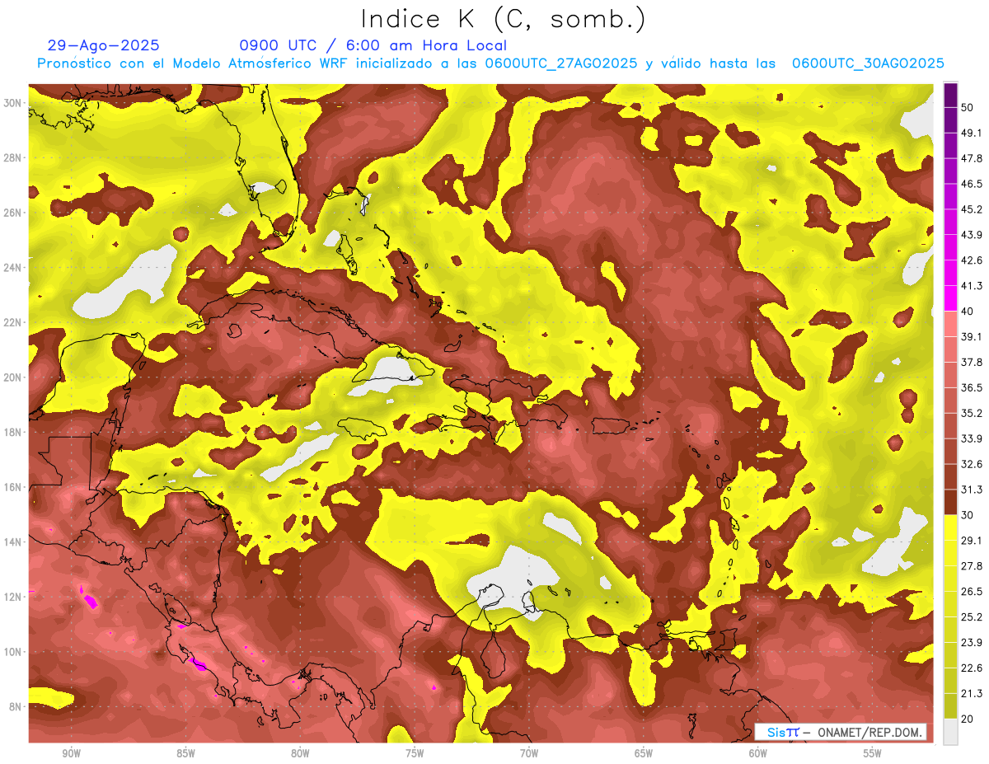The height and width of the screenshot is (764, 989).
Task: Click the color scale value 47.8
Action: click(x=972, y=158)
